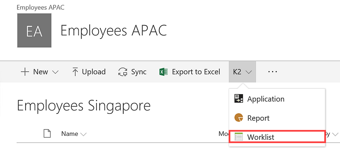Viewport: 340px width, 155px height.
Task: Open the Employees APAC breadcrumb link
Action: [x=40, y=7]
